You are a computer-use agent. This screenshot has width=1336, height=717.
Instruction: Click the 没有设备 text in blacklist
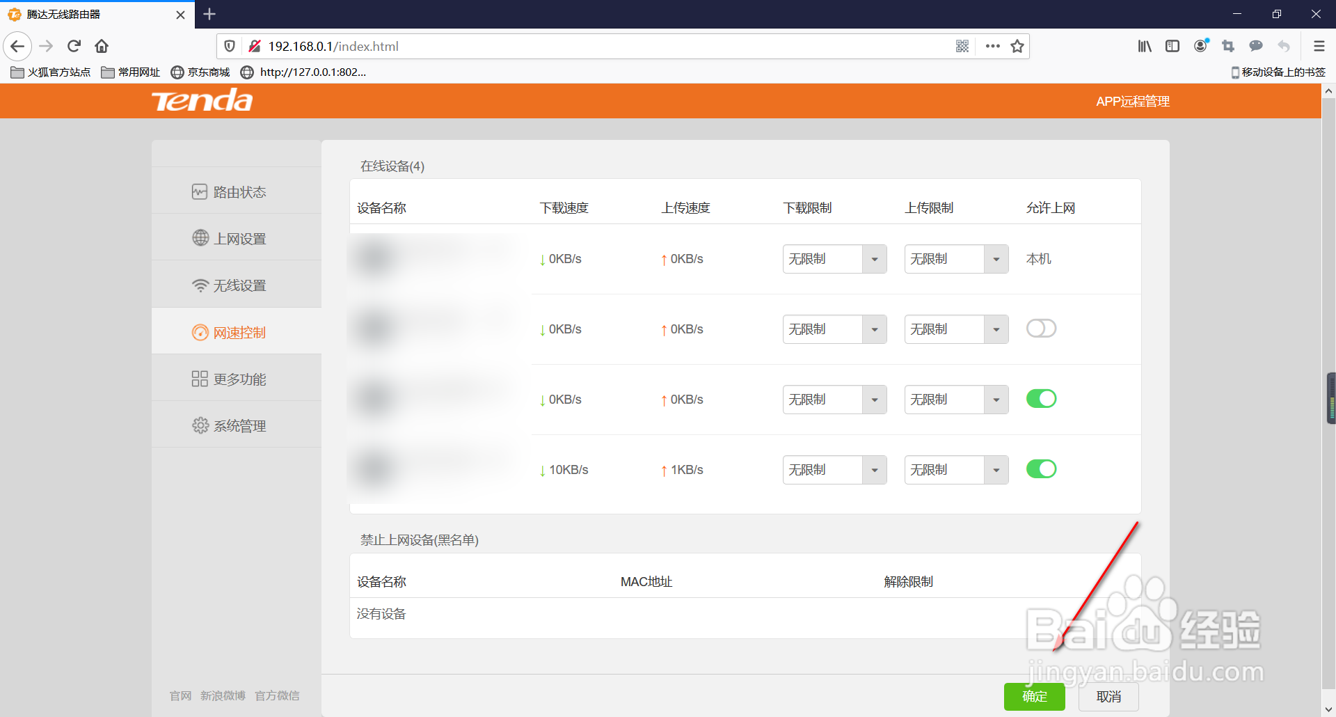coord(381,614)
